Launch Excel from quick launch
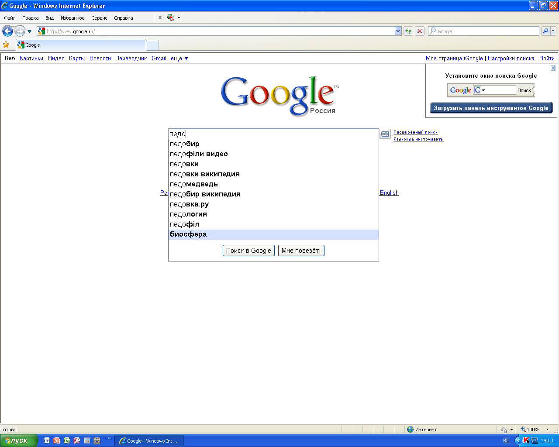This screenshot has width=559, height=447. click(67, 440)
